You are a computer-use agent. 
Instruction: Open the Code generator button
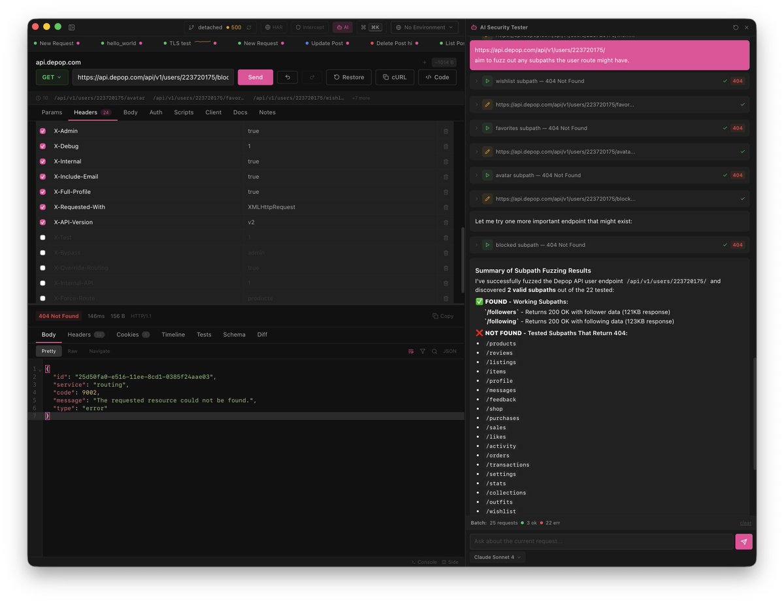437,77
